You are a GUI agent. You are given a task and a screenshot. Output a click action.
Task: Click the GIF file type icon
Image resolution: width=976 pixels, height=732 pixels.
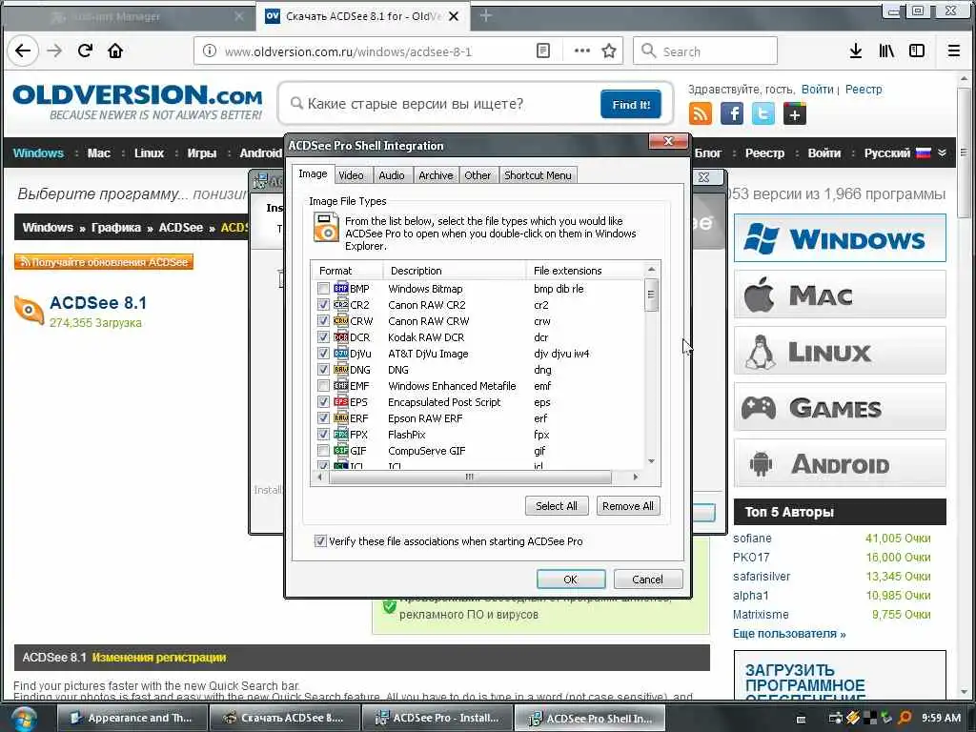click(340, 450)
